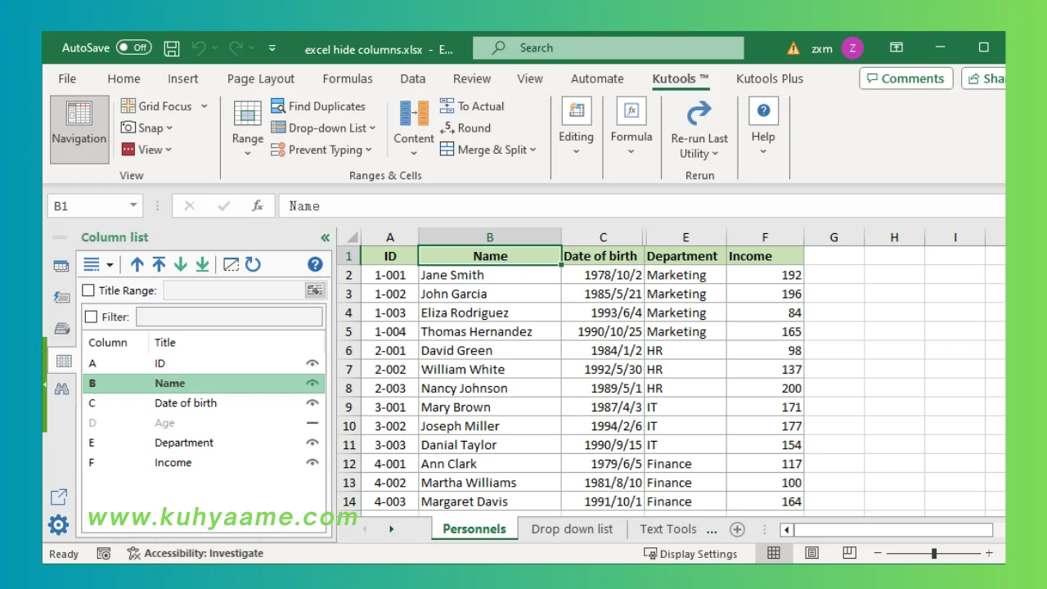
Task: Open Name Manager pane sidebar icon
Action: tap(61, 329)
